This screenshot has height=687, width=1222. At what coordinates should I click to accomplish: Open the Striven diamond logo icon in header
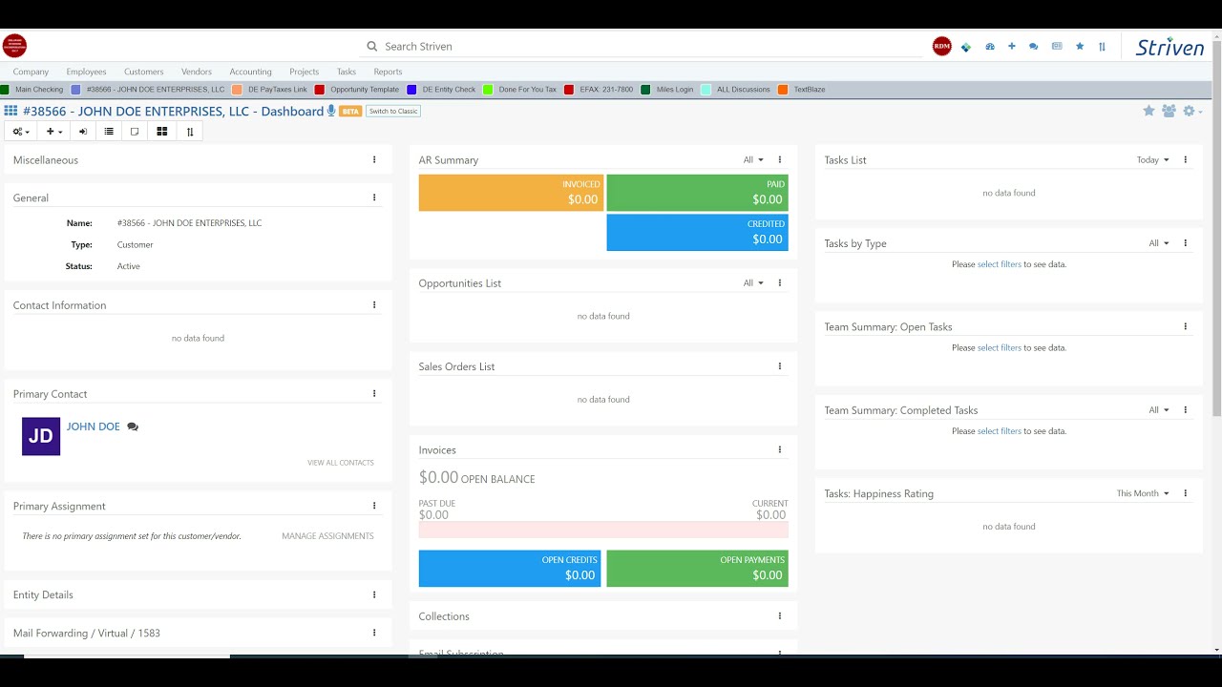click(966, 46)
